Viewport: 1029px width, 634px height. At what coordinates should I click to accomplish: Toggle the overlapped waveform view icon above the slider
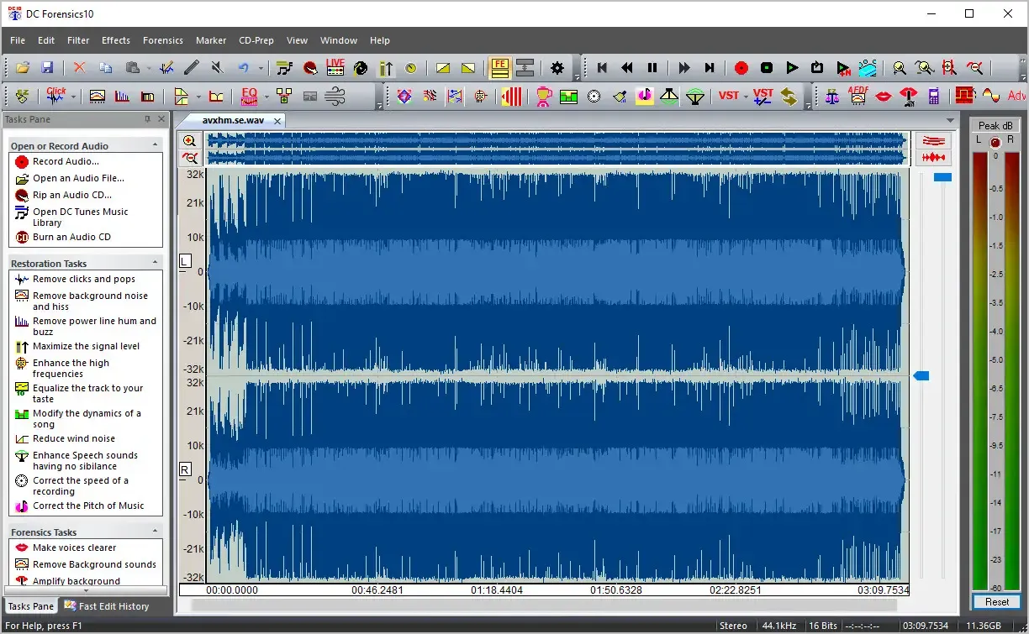pyautogui.click(x=935, y=140)
